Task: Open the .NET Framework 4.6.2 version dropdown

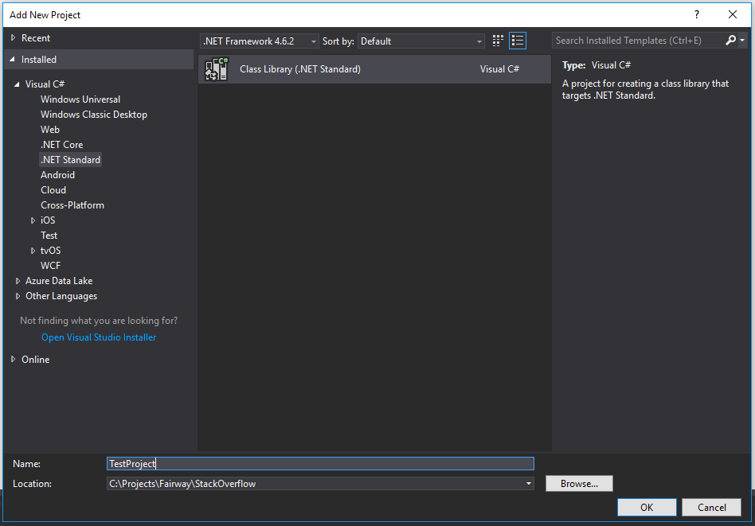Action: [312, 40]
